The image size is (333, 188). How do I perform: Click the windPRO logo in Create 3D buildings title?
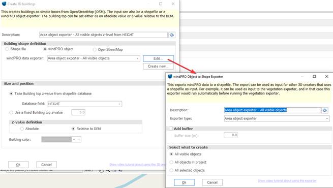[x=4, y=4]
